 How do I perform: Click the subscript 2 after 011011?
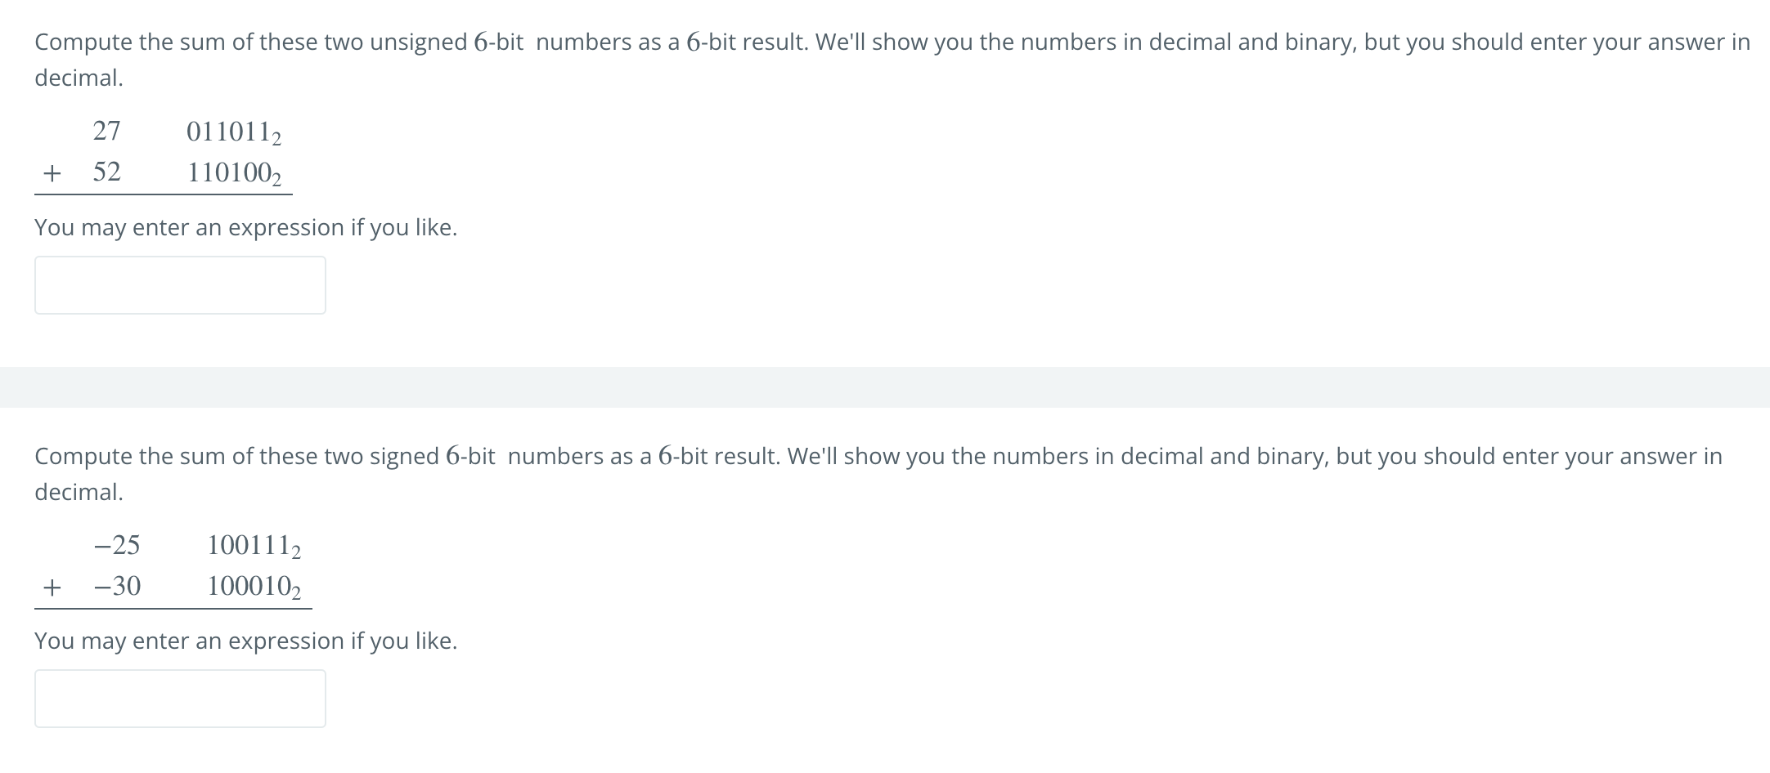276,139
